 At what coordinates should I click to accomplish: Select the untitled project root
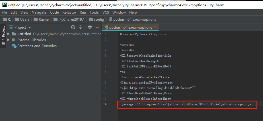pos(24,34)
